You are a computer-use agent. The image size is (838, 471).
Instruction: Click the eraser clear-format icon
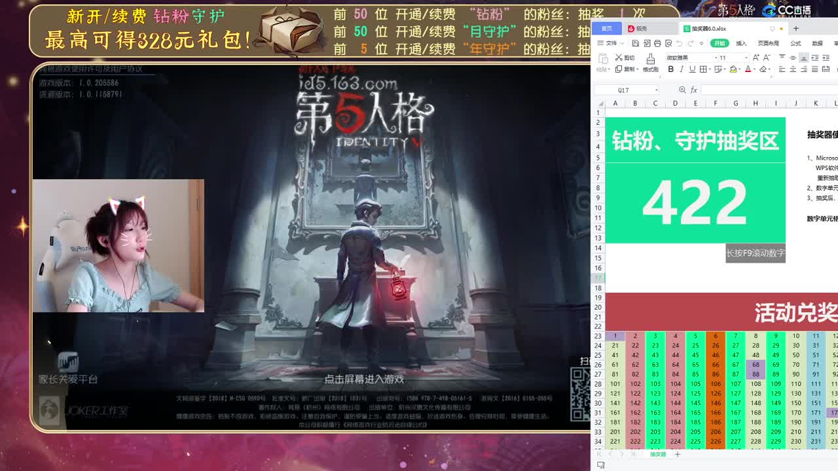pyautogui.click(x=763, y=69)
